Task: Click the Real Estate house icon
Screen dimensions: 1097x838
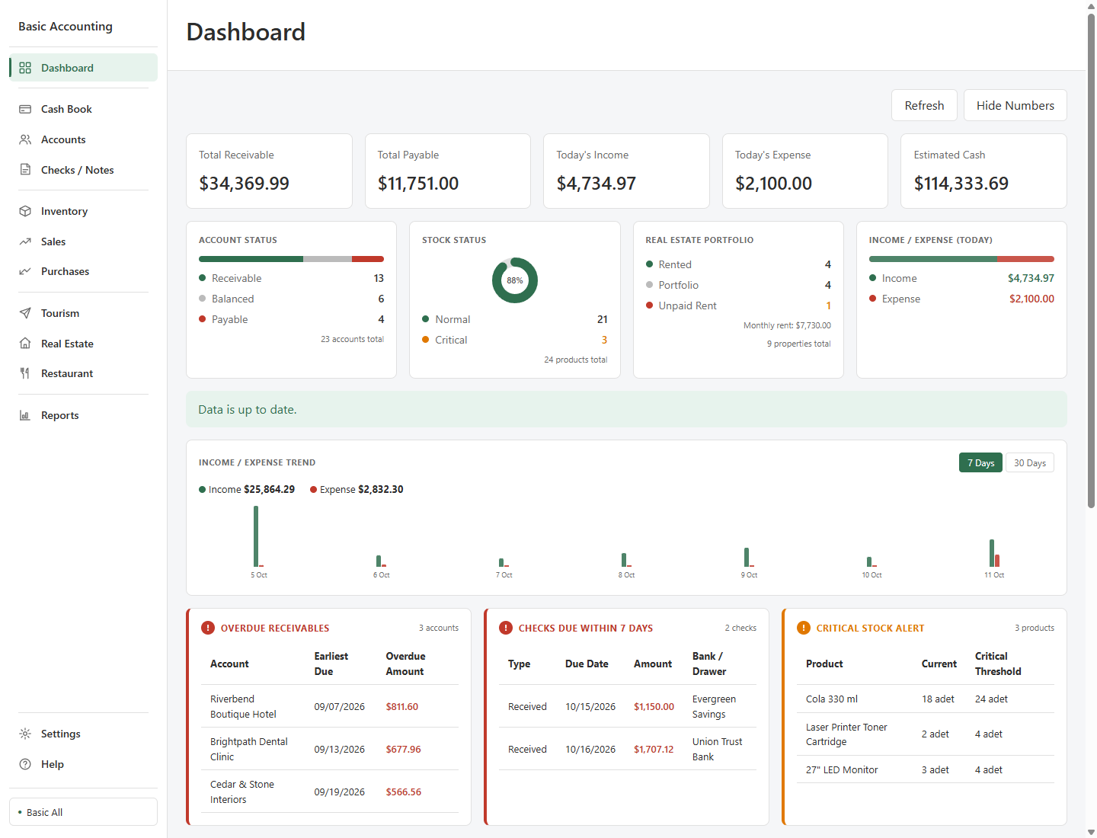Action: pyautogui.click(x=25, y=344)
